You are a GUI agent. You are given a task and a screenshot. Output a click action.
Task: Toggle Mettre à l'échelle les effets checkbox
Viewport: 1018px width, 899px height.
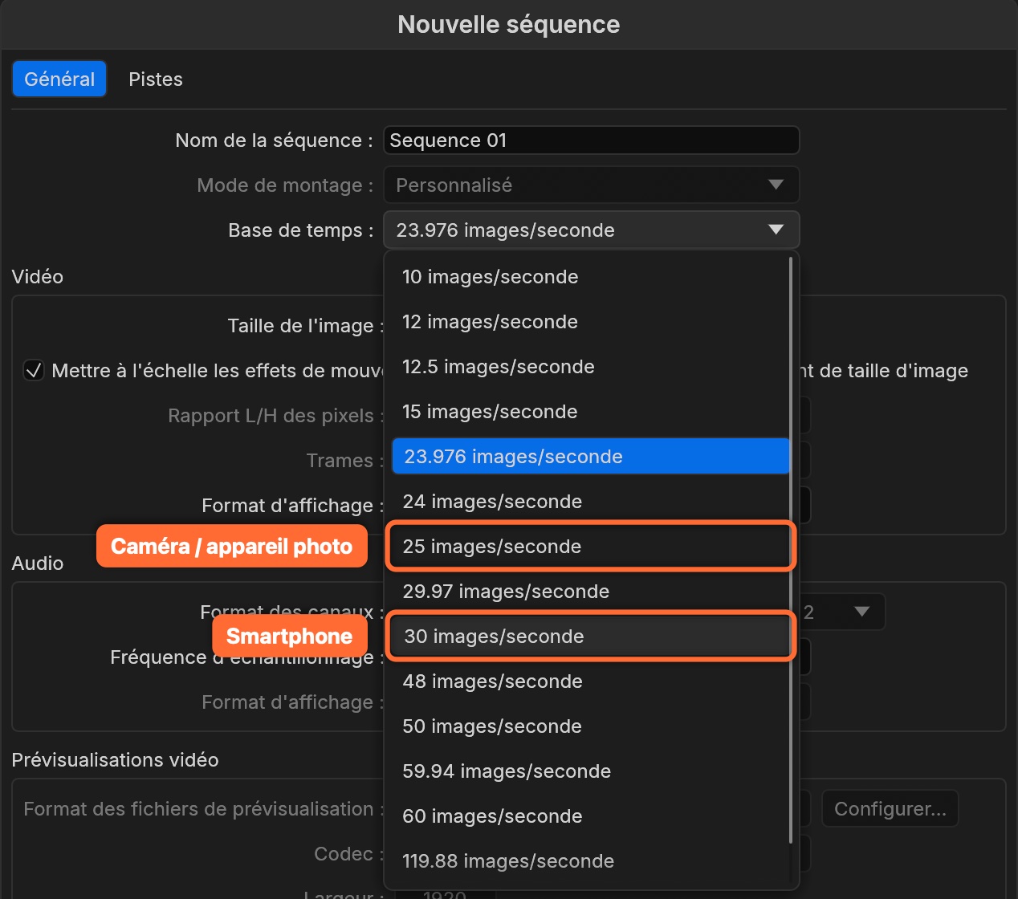click(x=34, y=371)
